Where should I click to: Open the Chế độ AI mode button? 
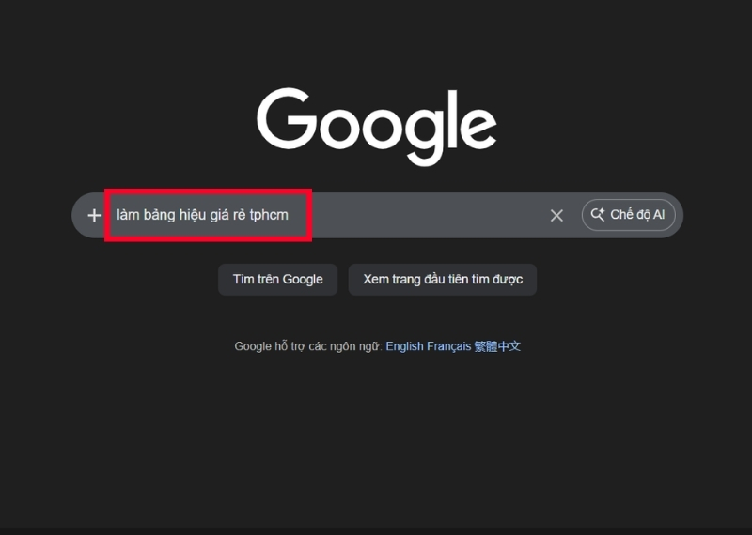coord(628,215)
